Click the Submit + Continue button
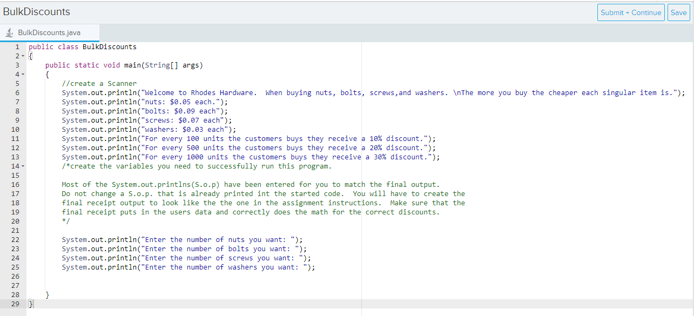This screenshot has width=694, height=316. coord(631,12)
